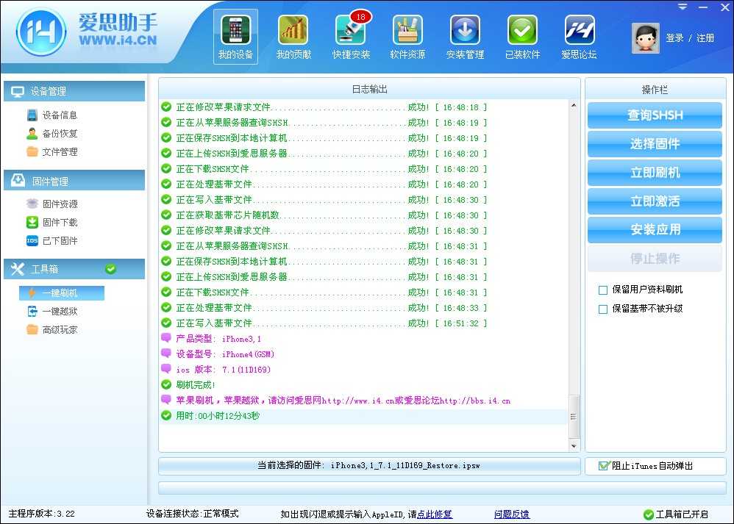Viewport: 734px width, 524px height.
Task: Click log scrollbar up arrow
Action: point(574,106)
